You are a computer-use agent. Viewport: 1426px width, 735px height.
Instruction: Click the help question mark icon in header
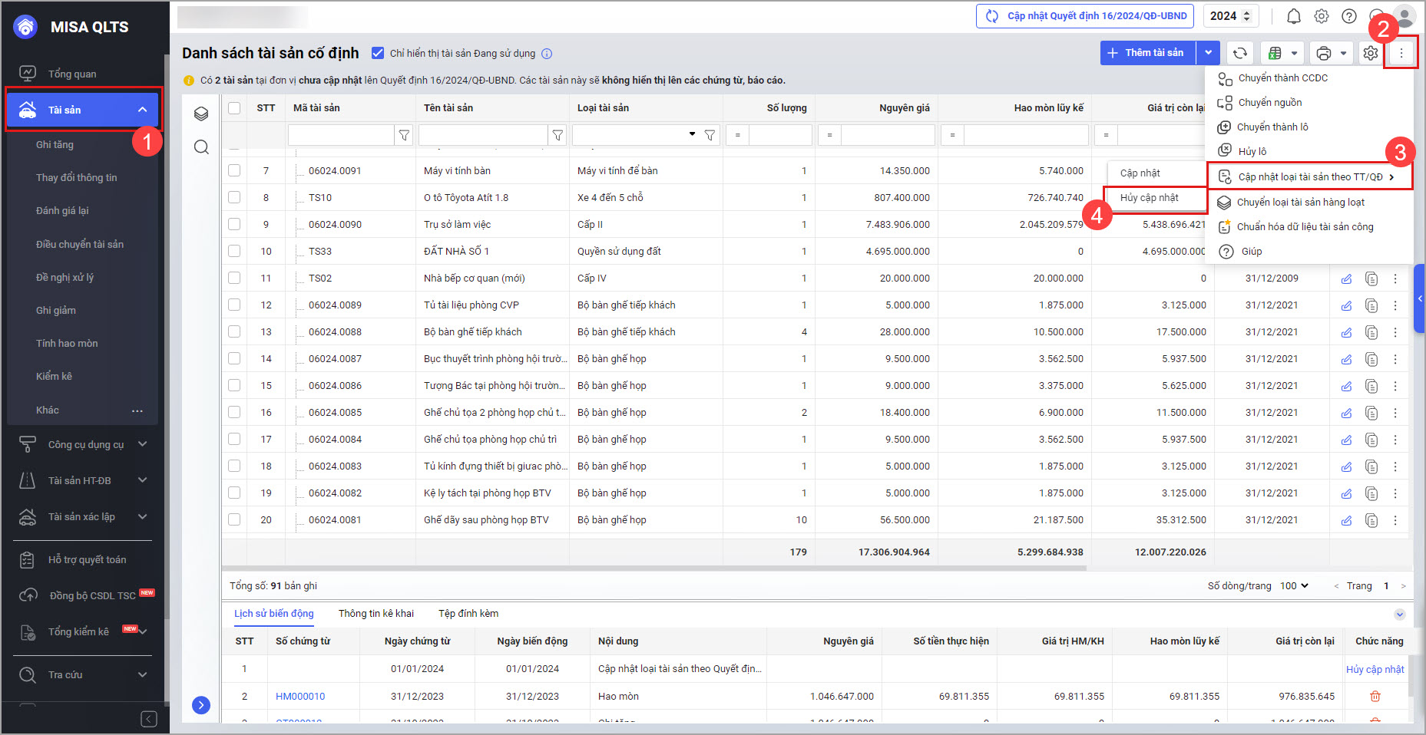click(1349, 16)
